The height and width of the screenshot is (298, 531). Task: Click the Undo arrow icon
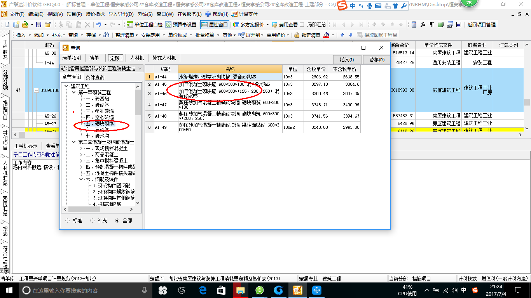99,24
